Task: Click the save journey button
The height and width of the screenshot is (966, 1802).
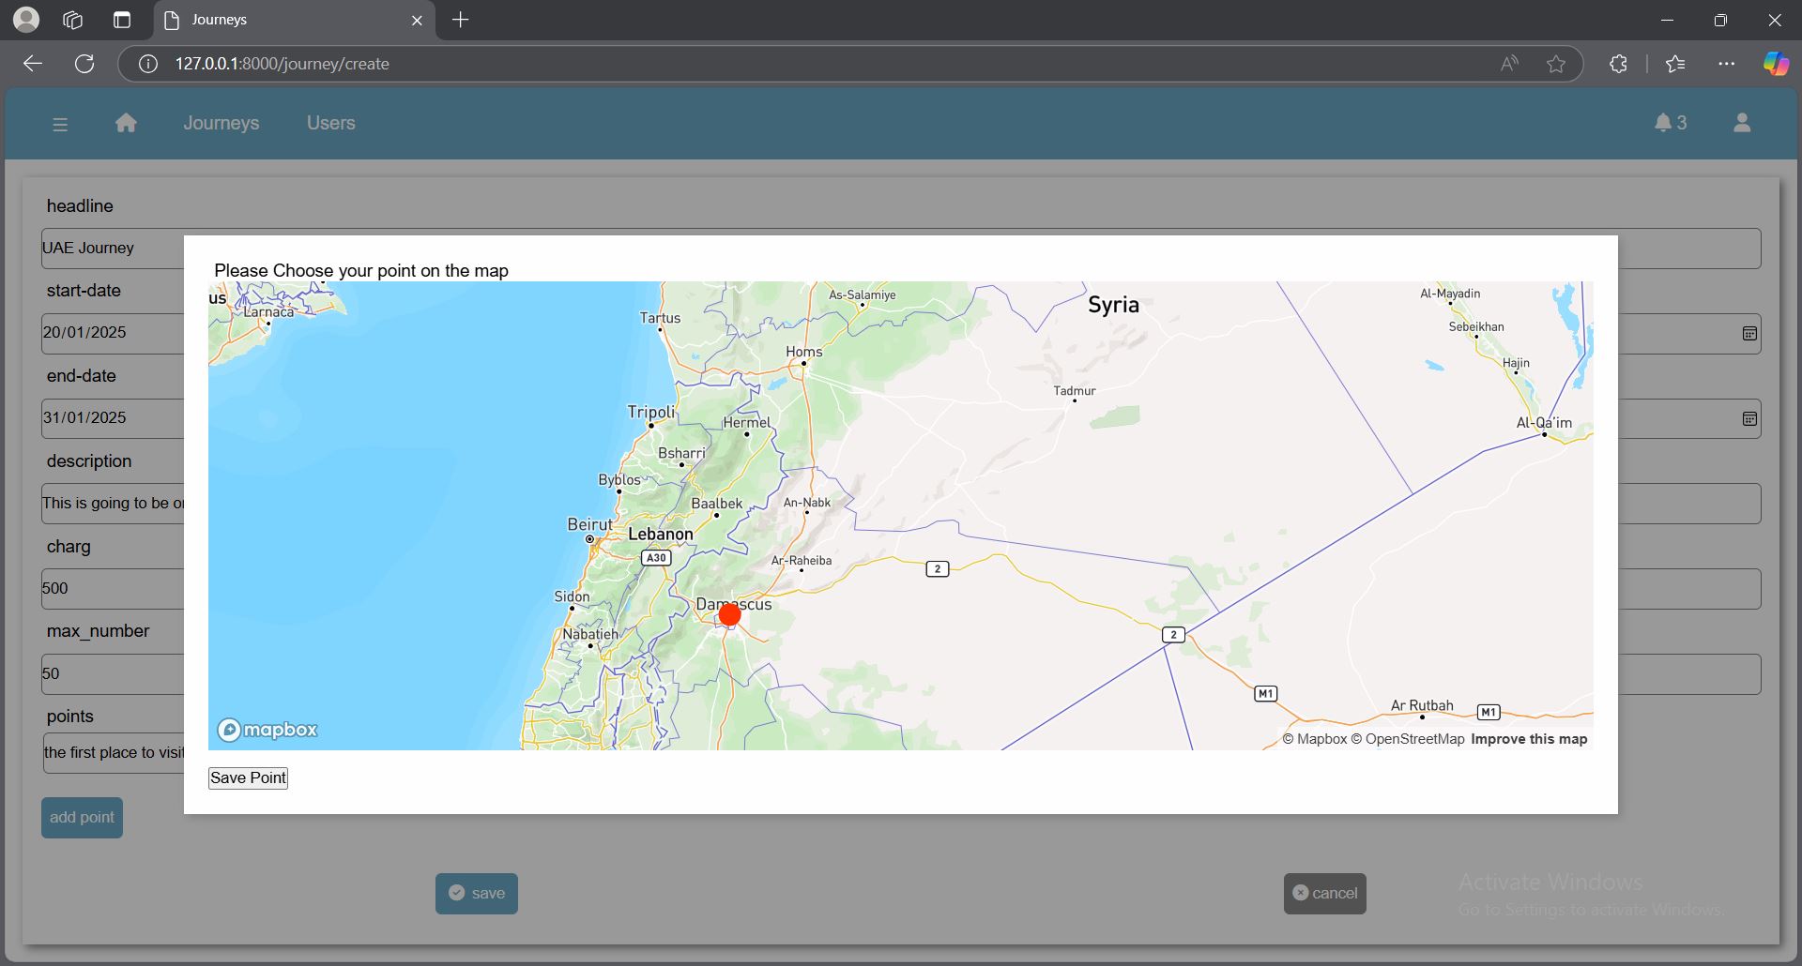Action: coord(477,893)
